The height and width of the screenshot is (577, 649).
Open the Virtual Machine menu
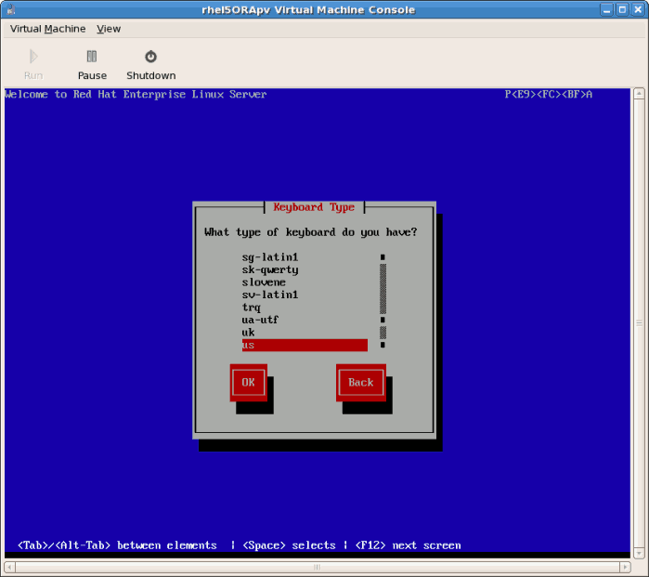pos(47,29)
